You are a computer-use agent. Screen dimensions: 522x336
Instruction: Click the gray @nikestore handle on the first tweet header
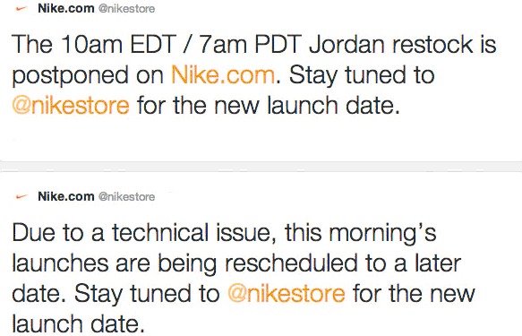[126, 9]
